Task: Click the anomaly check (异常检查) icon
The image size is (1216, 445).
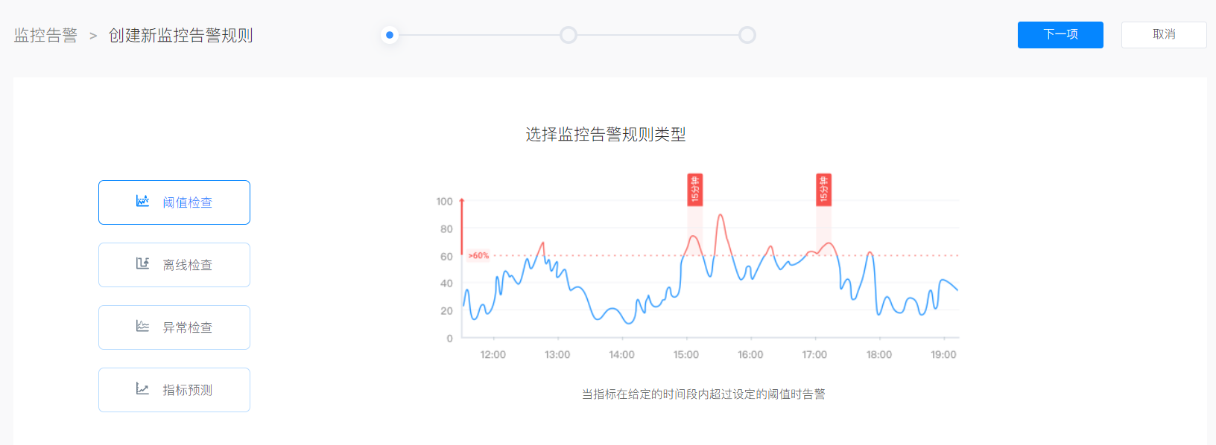Action: coord(142,327)
